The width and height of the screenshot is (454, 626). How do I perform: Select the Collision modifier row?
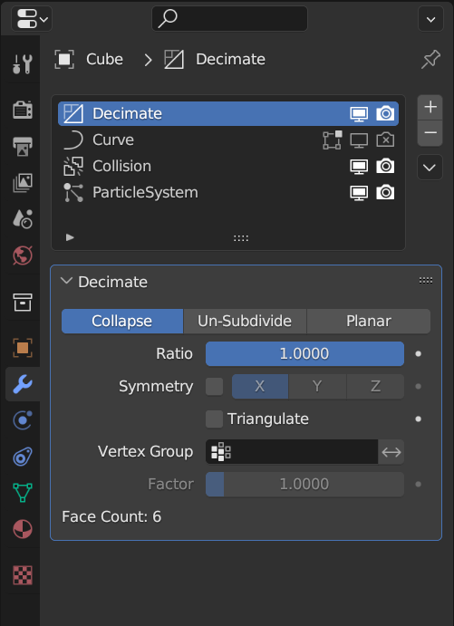(228, 166)
